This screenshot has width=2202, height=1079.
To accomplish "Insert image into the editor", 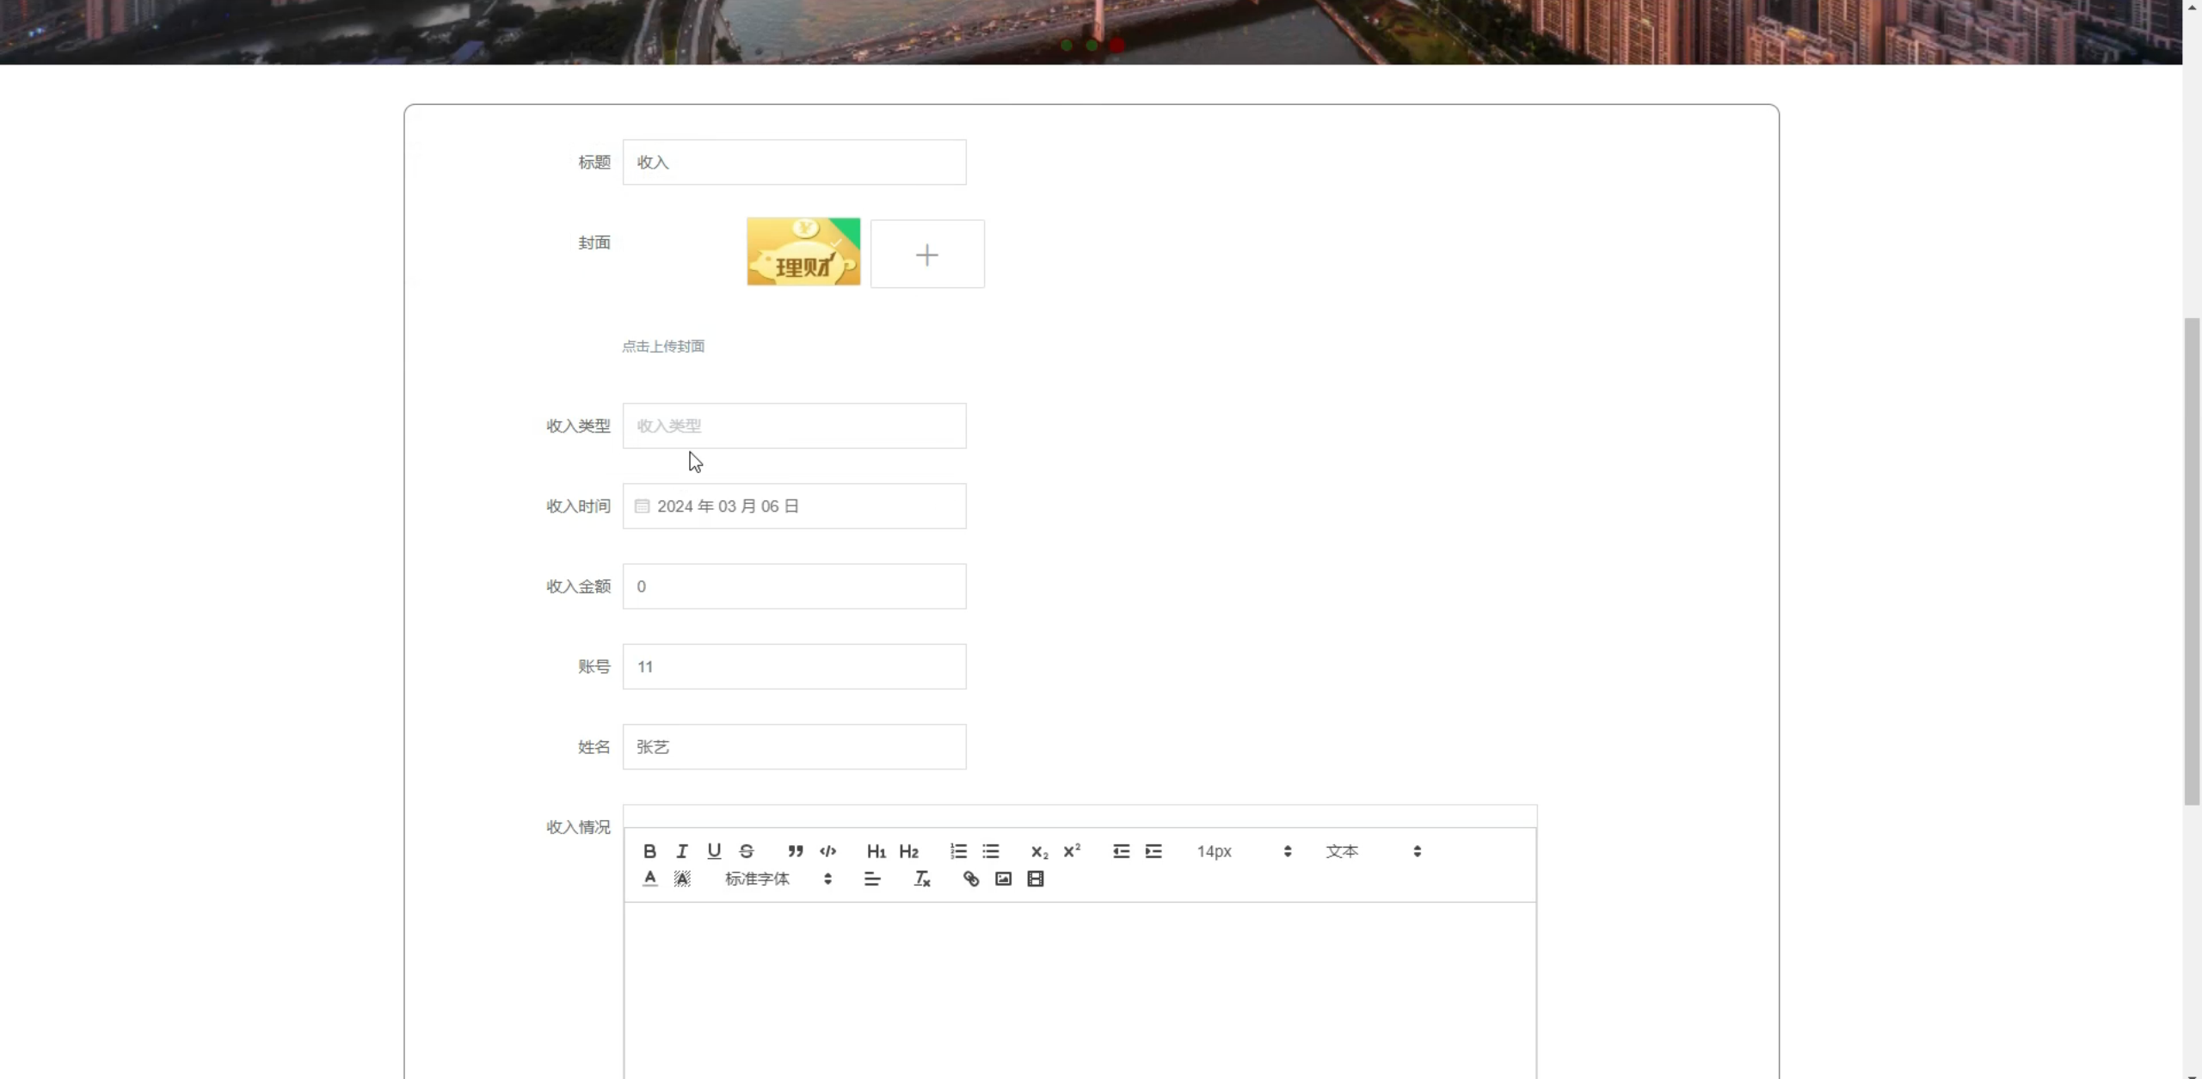I will coord(1003,879).
